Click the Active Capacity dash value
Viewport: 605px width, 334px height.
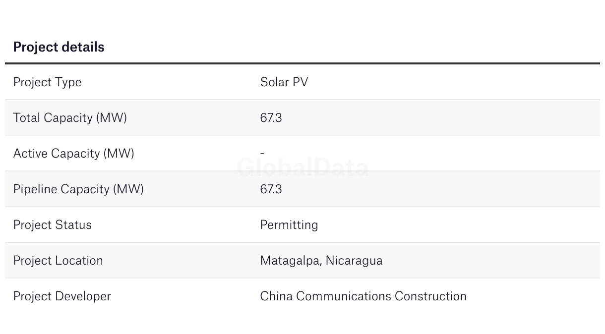pyautogui.click(x=262, y=154)
